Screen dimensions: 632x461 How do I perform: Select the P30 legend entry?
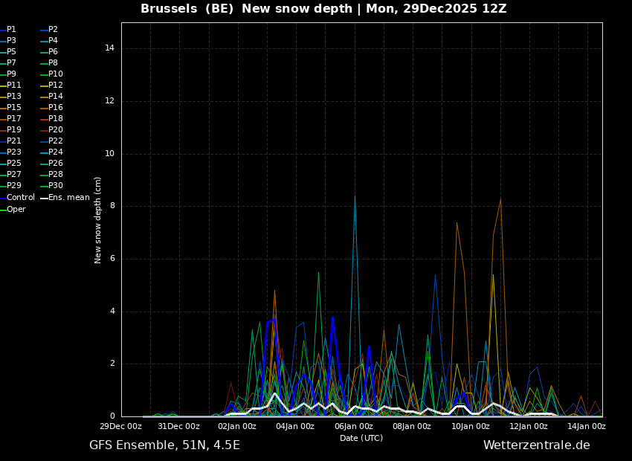point(52,185)
